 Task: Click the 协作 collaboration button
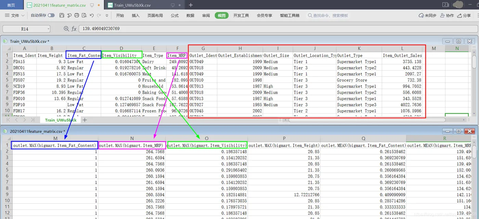click(447, 15)
